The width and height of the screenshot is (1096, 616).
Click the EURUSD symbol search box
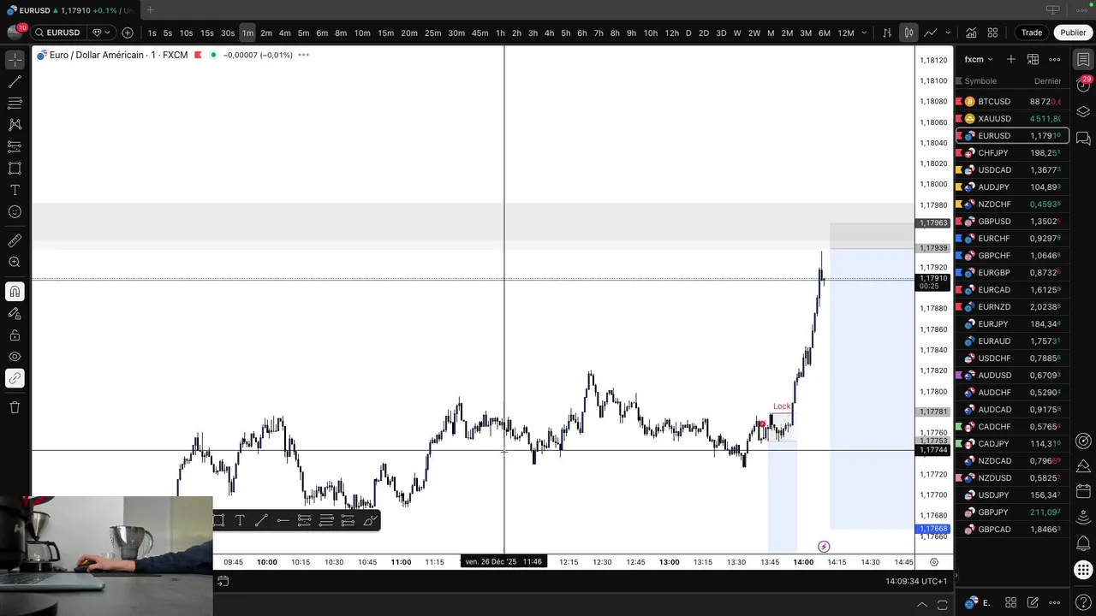coord(58,33)
